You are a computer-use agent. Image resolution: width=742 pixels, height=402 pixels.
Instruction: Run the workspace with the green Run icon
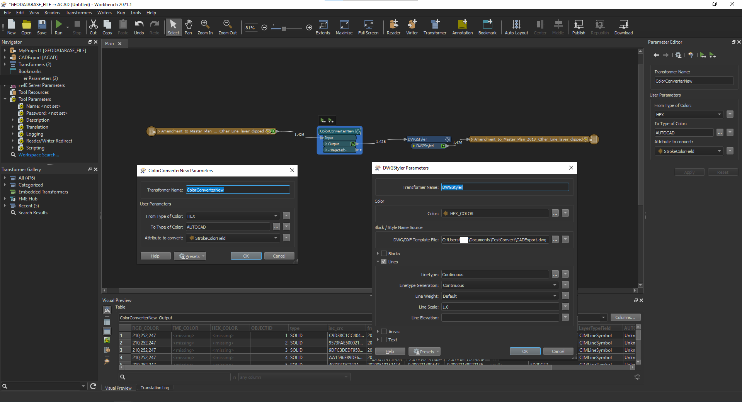pos(59,27)
